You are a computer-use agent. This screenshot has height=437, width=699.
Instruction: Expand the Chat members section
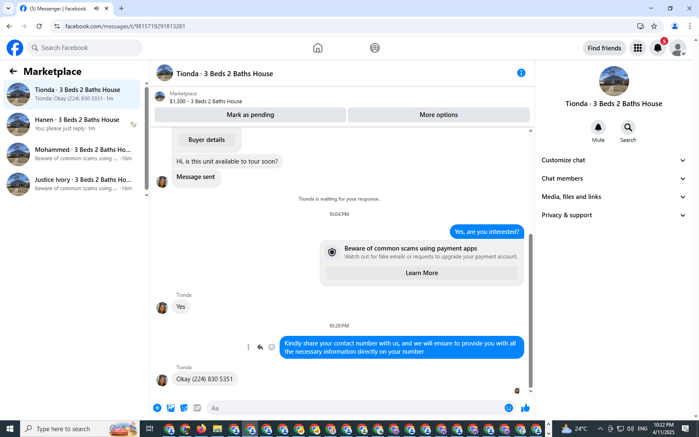pos(614,179)
